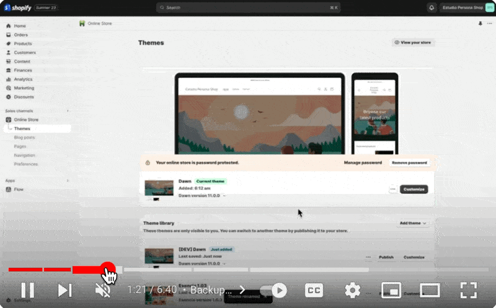Open Preferences under Online Store
Screen dimensions: 496x308
point(25,164)
